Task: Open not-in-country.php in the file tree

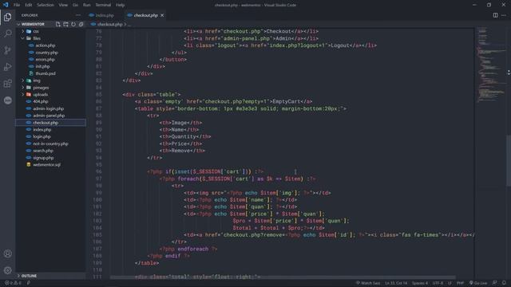Action: tap(50, 143)
